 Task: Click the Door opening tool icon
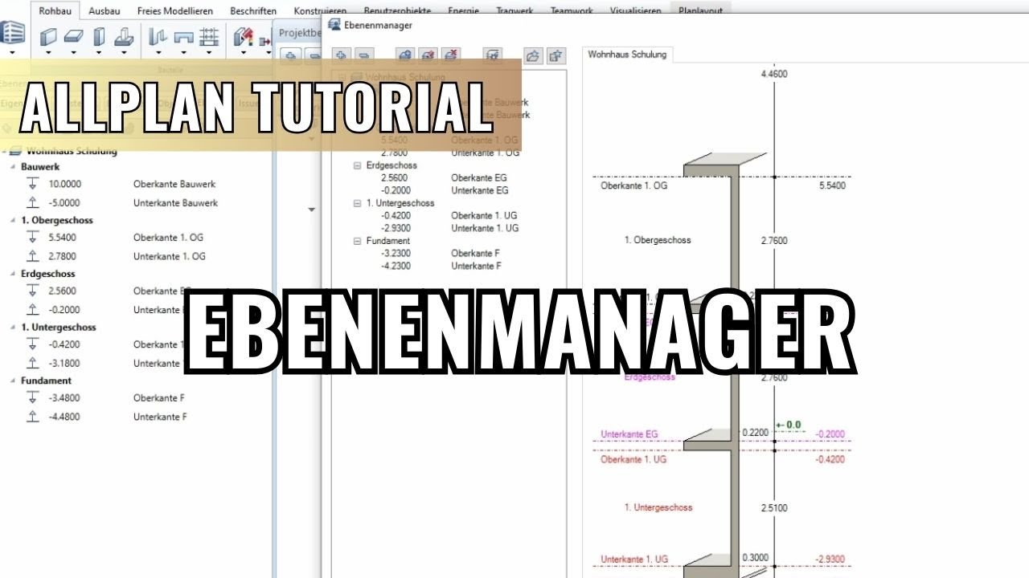184,36
